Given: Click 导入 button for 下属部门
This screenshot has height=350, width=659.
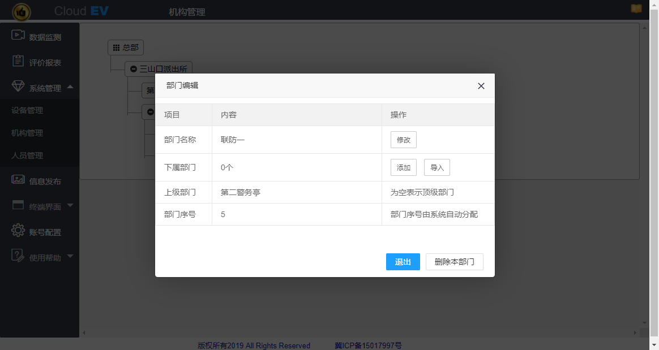Looking at the screenshot, I should (437, 167).
